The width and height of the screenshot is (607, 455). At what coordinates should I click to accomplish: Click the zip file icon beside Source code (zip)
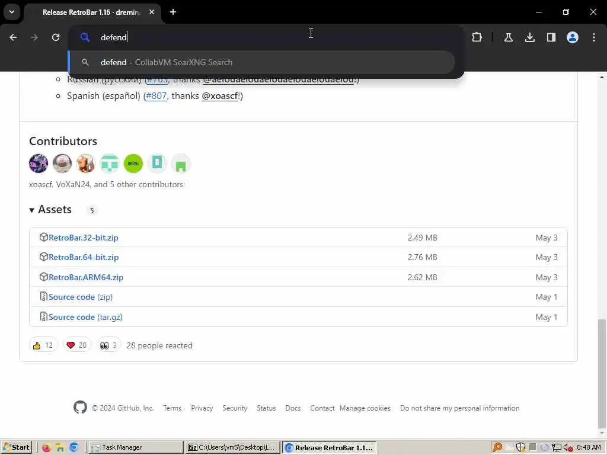(44, 296)
